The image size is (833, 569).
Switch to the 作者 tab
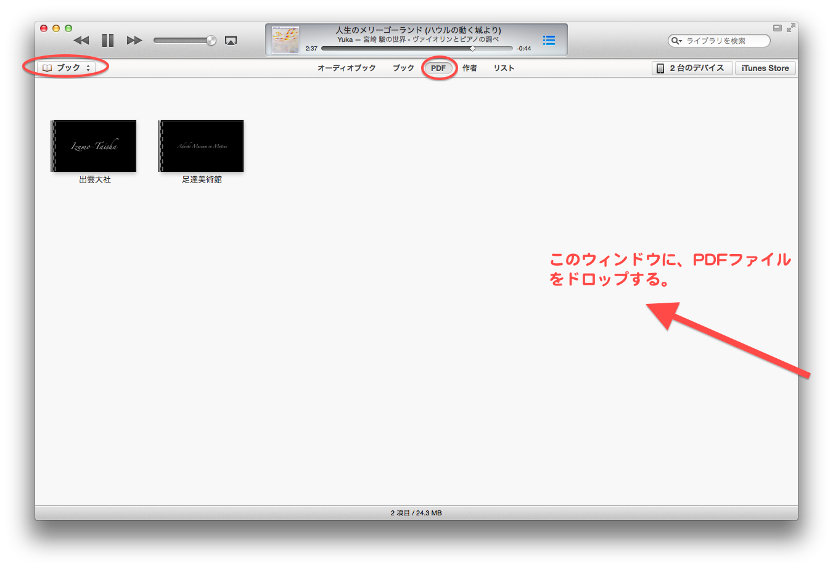[470, 68]
